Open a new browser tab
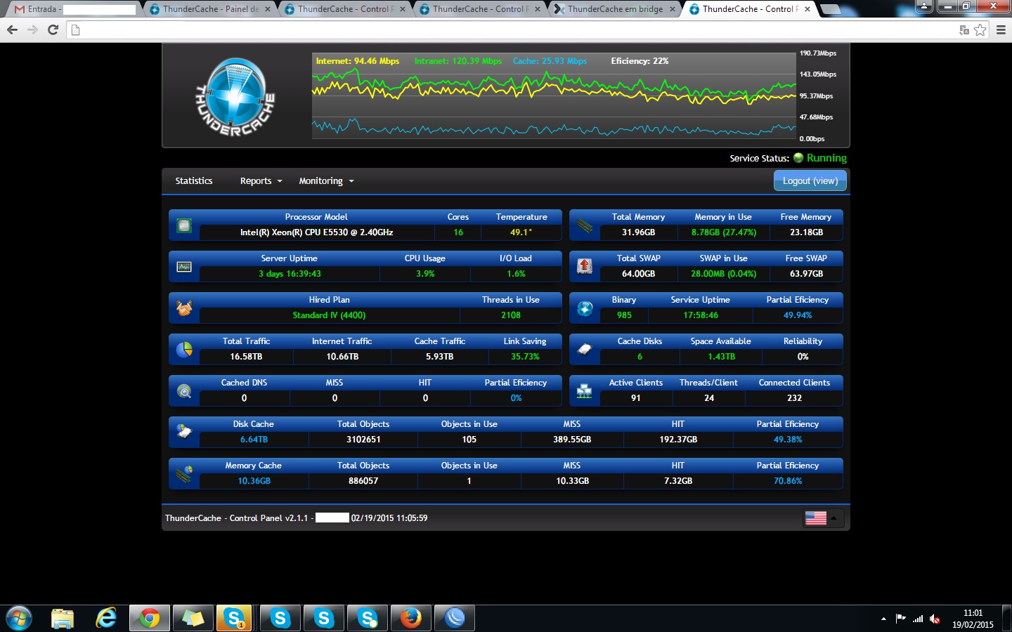 tap(830, 9)
